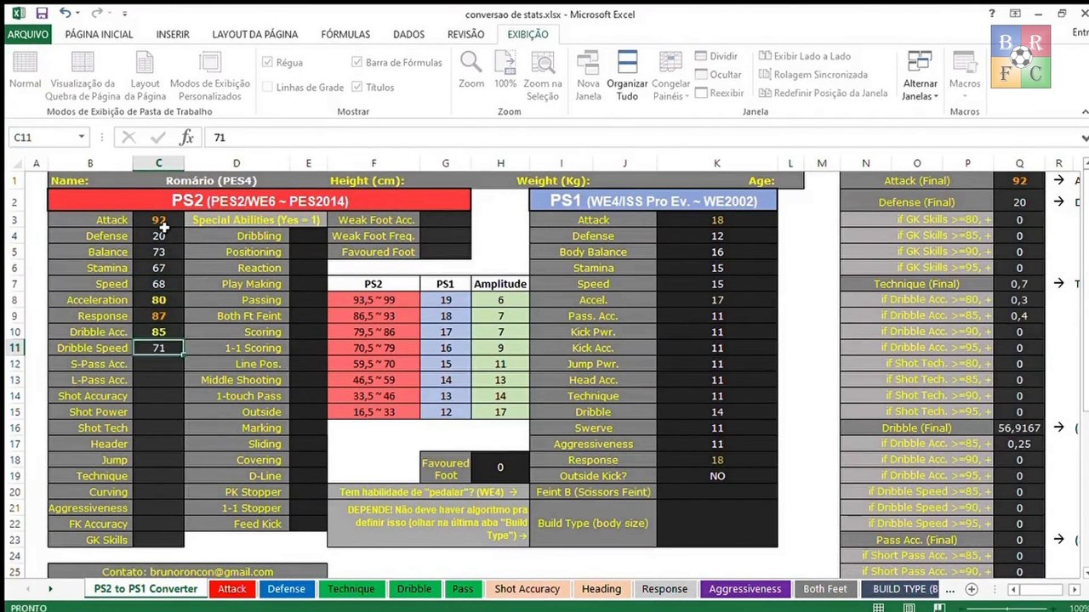Toggle the Títulos checkbox
Screen dimensions: 1089x612
click(357, 88)
